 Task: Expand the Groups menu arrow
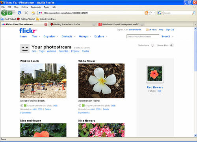point(90,36)
